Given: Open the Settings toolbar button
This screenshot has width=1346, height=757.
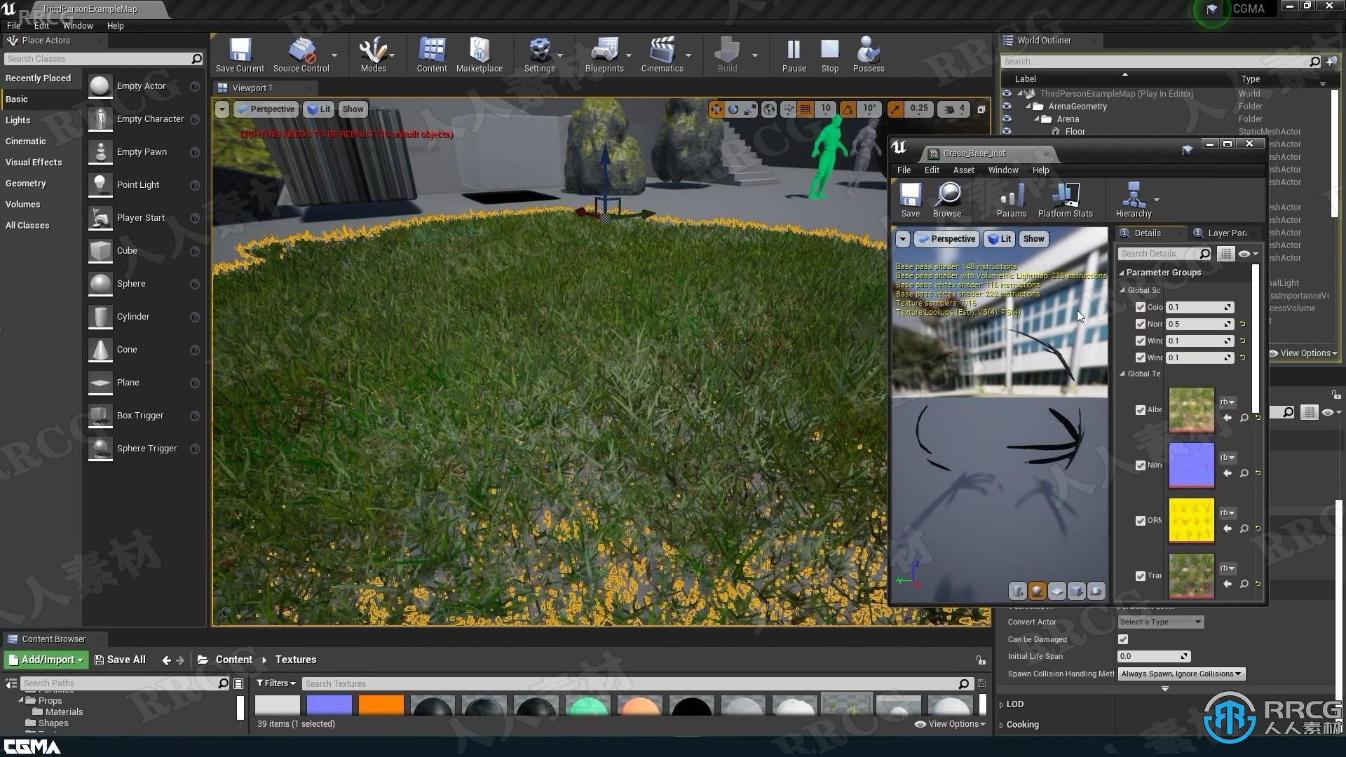Looking at the screenshot, I should pyautogui.click(x=539, y=55).
